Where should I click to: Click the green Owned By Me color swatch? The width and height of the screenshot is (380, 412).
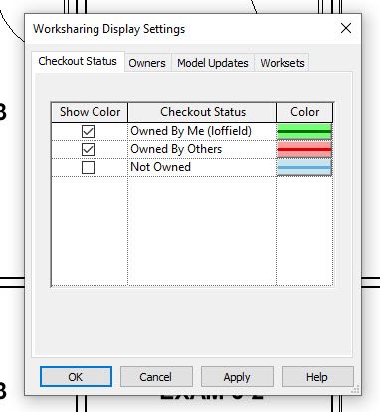click(304, 131)
